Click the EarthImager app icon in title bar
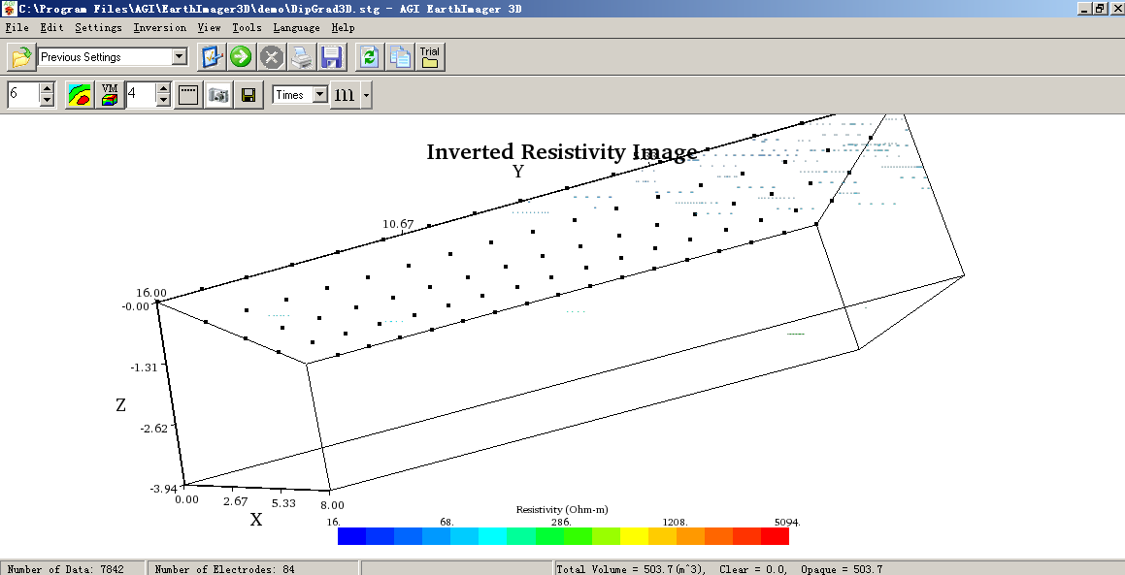 point(10,9)
